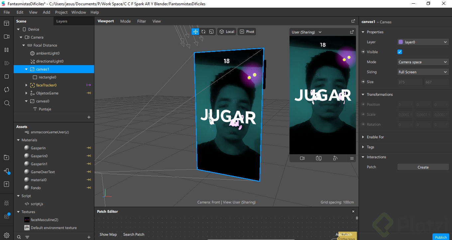Click the purple layer0 color swatch
The height and width of the screenshot is (240, 452).
(x=400, y=42)
